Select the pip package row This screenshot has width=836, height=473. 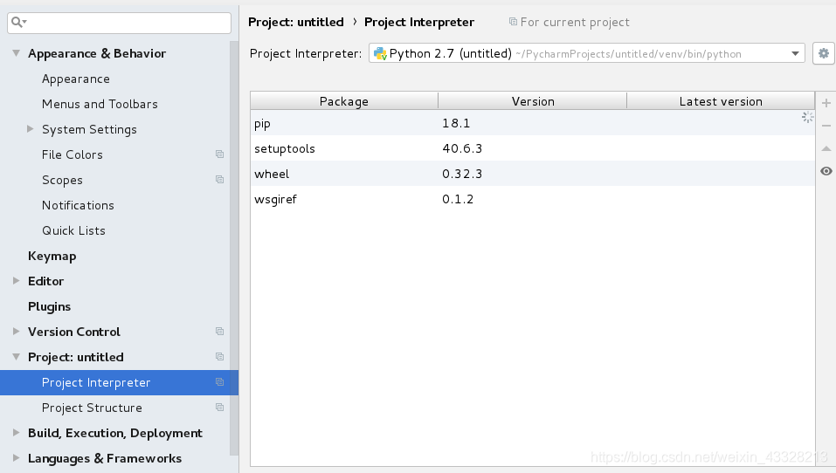point(532,123)
